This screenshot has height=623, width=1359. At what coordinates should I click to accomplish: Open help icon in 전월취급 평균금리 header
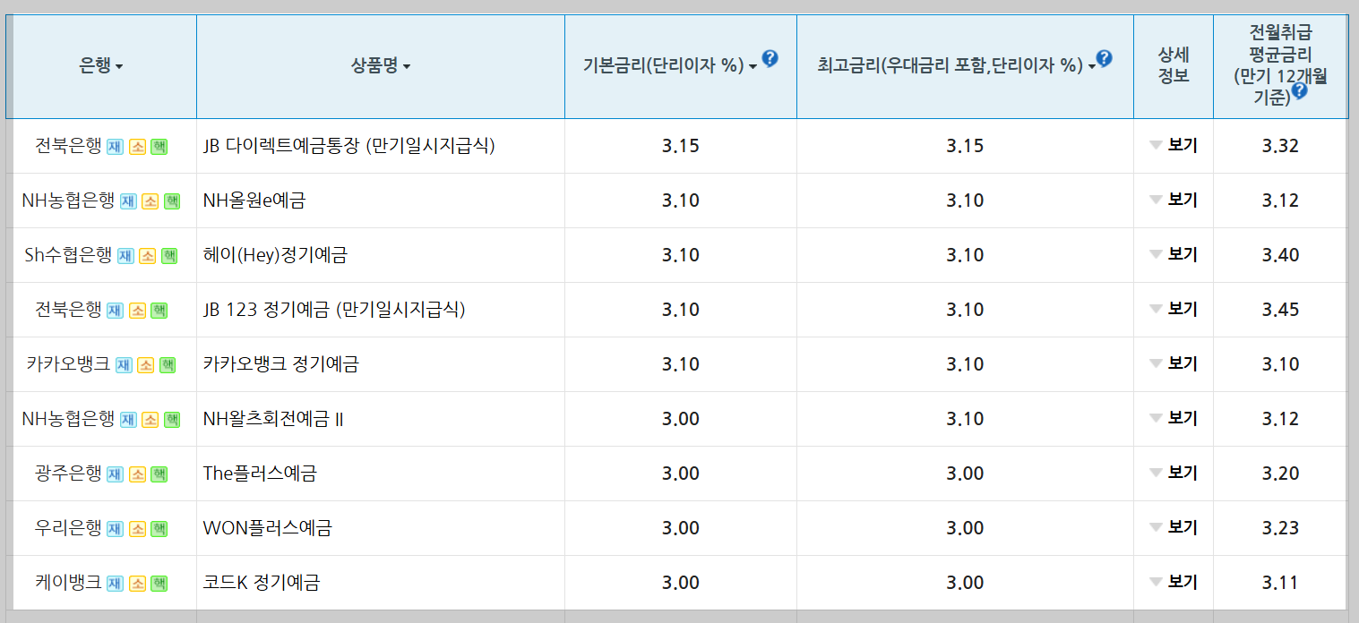[1299, 90]
